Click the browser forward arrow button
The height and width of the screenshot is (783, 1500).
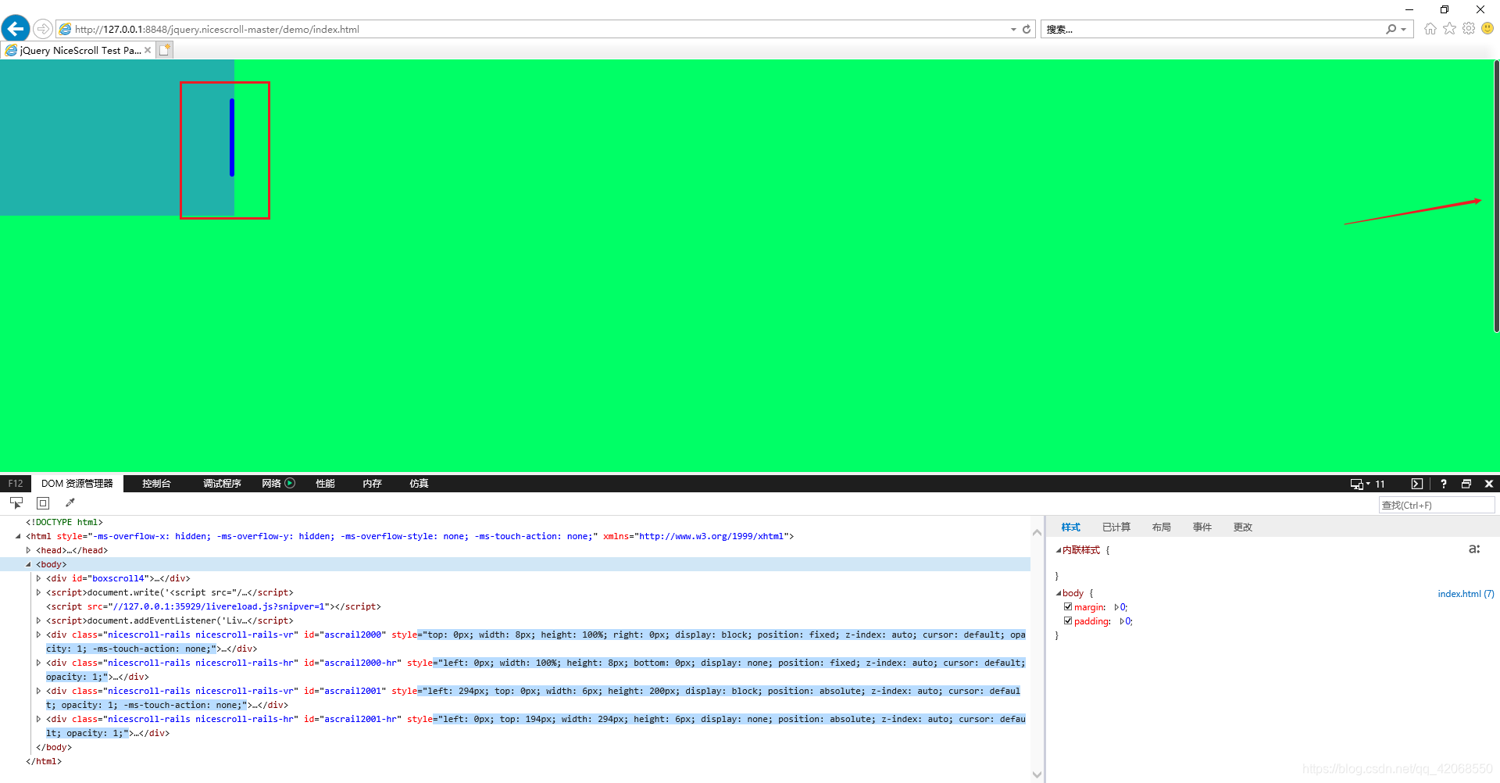pos(43,29)
